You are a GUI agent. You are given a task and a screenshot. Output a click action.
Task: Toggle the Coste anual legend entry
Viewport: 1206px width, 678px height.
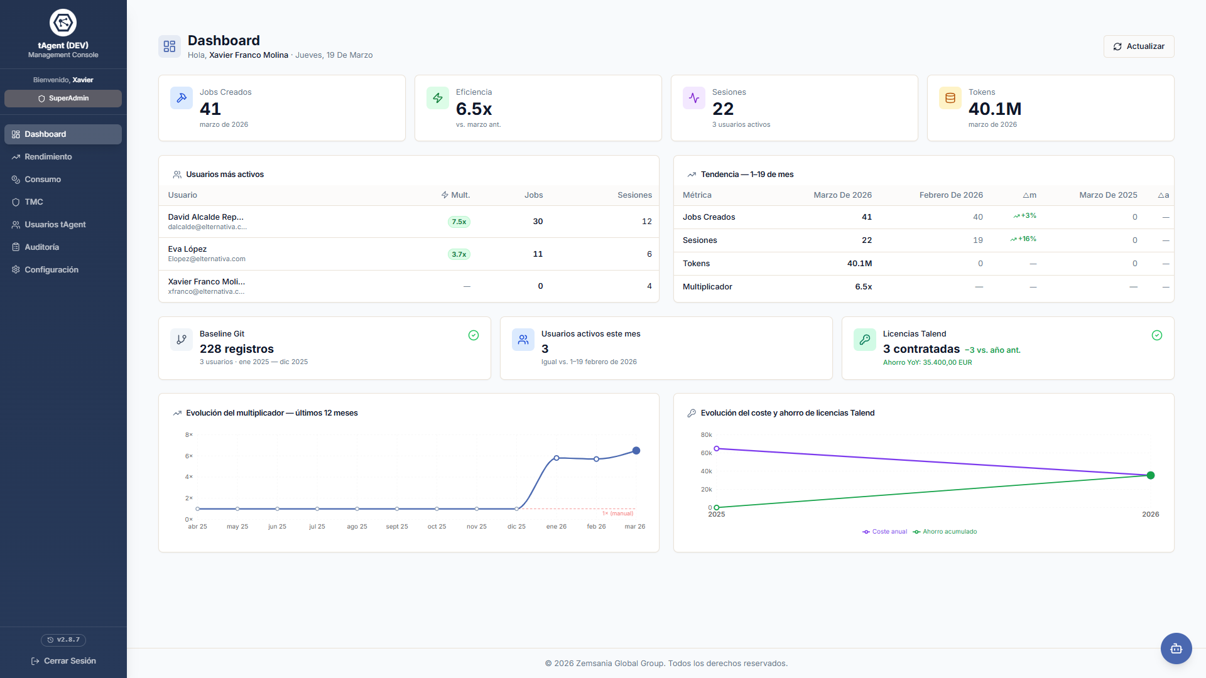pos(884,532)
